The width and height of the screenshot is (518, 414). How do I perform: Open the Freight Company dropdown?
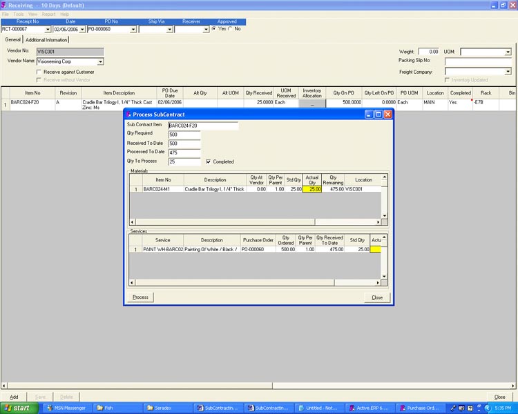(x=508, y=71)
